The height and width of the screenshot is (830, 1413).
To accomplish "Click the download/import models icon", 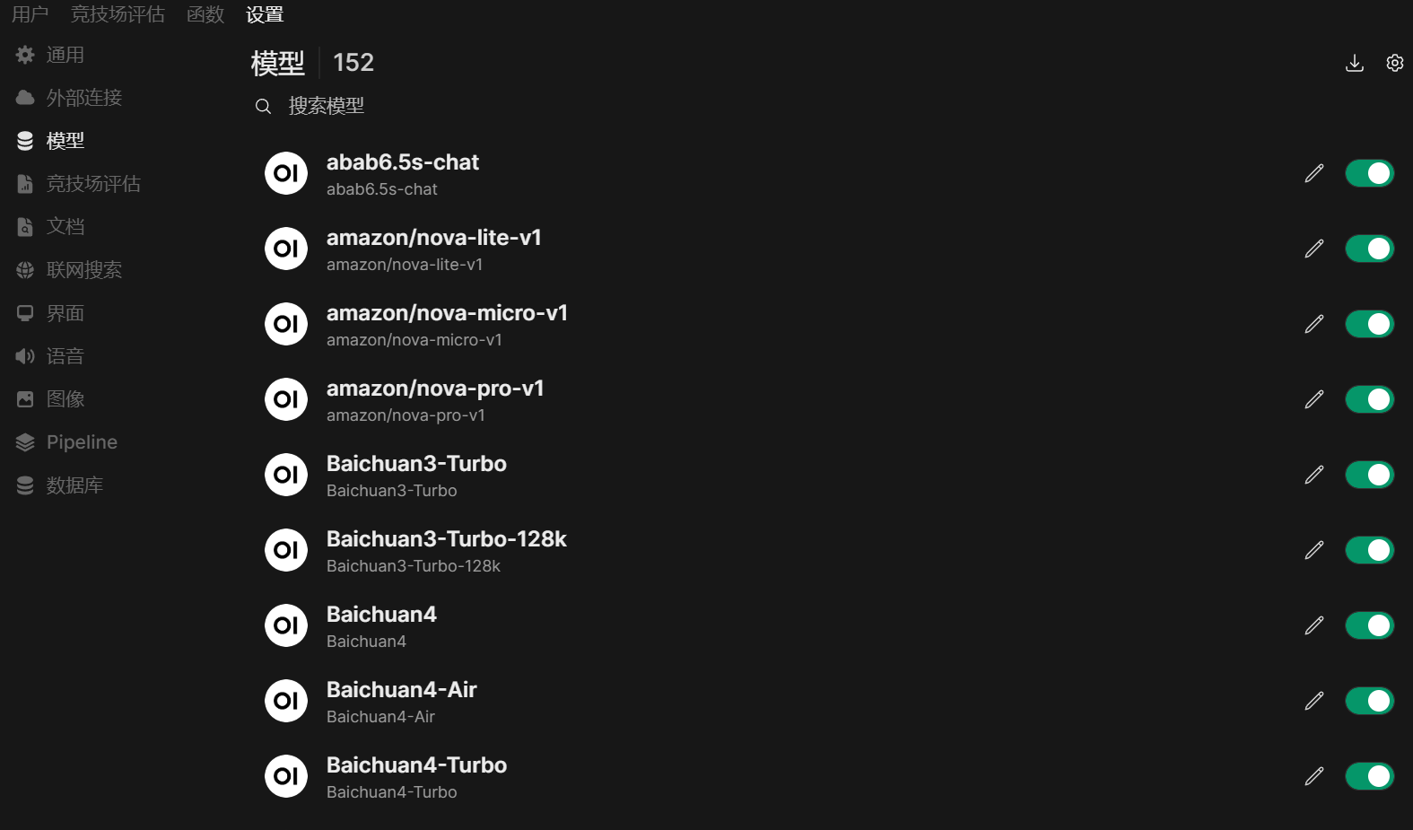I will point(1355,63).
